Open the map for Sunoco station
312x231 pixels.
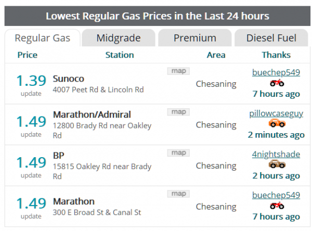(x=178, y=71)
